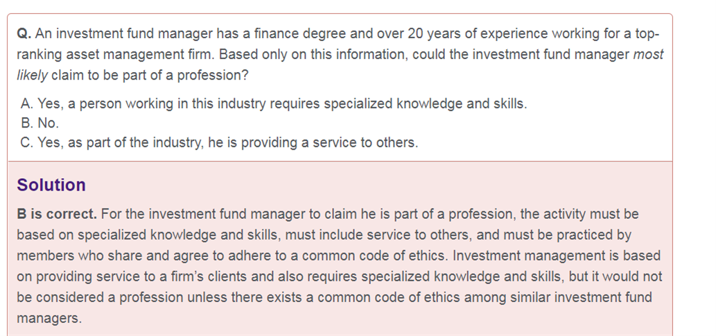Click the letter "C." option label
The height and width of the screenshot is (336, 716).
27,143
